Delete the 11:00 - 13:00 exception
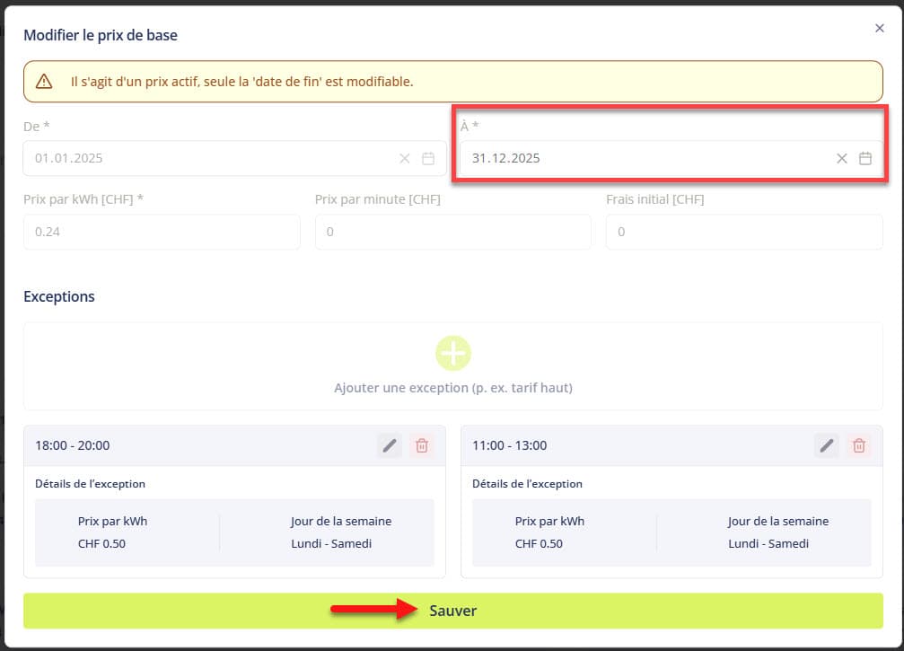 pos(859,445)
